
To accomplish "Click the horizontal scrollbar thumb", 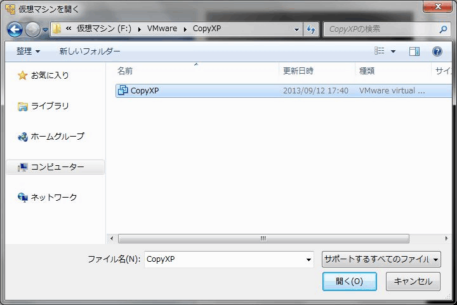I will (263, 239).
